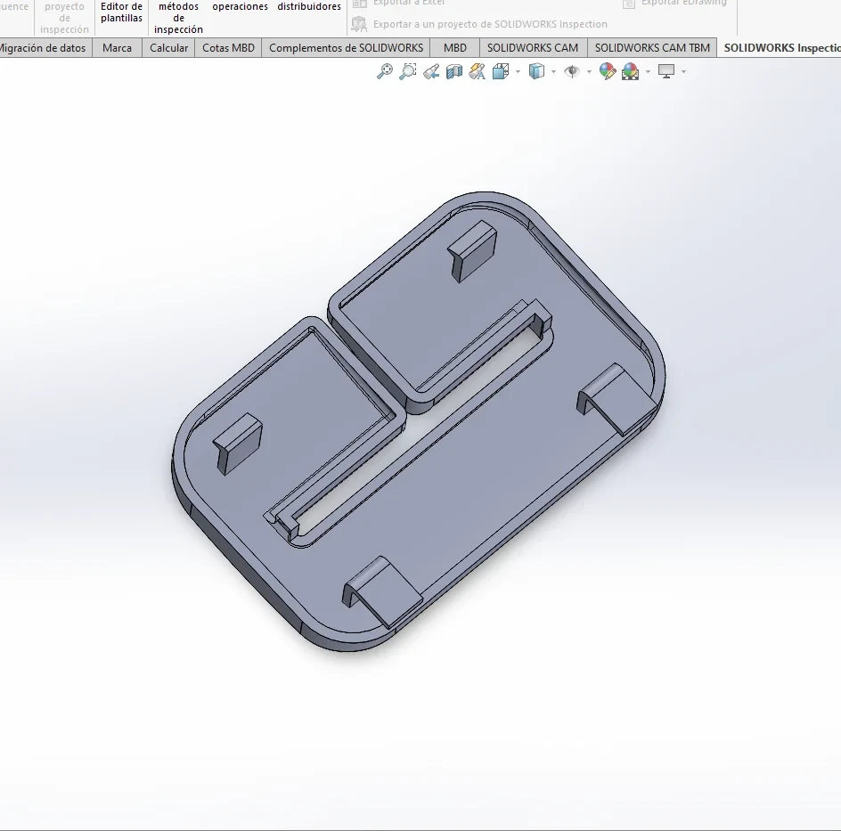Image resolution: width=841 pixels, height=831 pixels.
Task: Open métodos de inspección command
Action: pyautogui.click(x=178, y=18)
